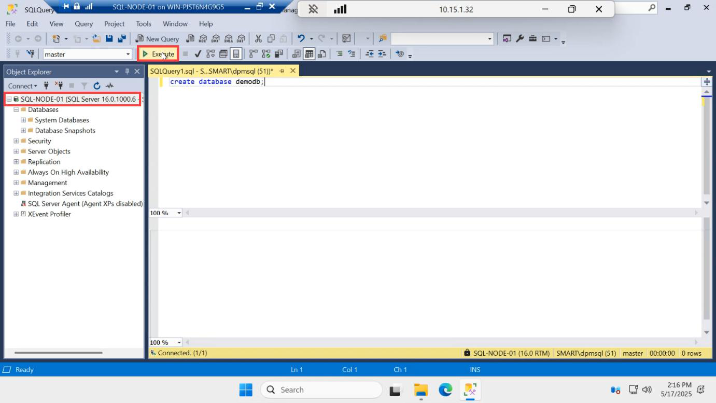Toggle Include Actual Execution Plan
The image size is (716, 403).
(254, 54)
